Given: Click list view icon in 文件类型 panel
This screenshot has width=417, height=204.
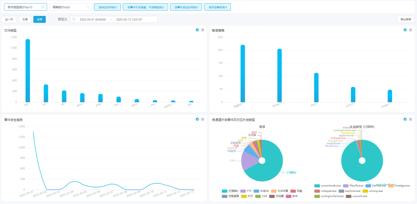Looking at the screenshot, I should 202,30.
